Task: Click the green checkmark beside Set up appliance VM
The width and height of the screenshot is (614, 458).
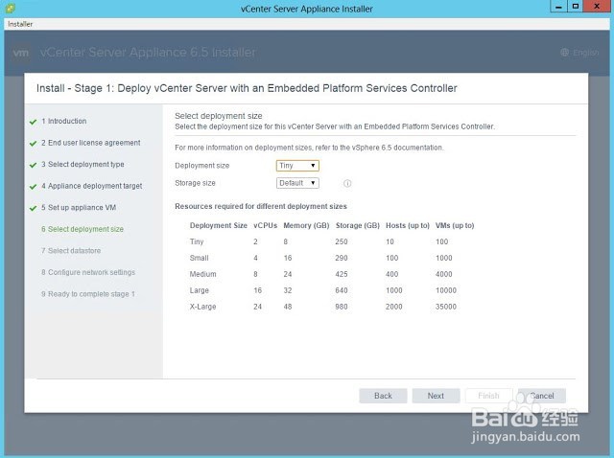Action: [x=33, y=208]
